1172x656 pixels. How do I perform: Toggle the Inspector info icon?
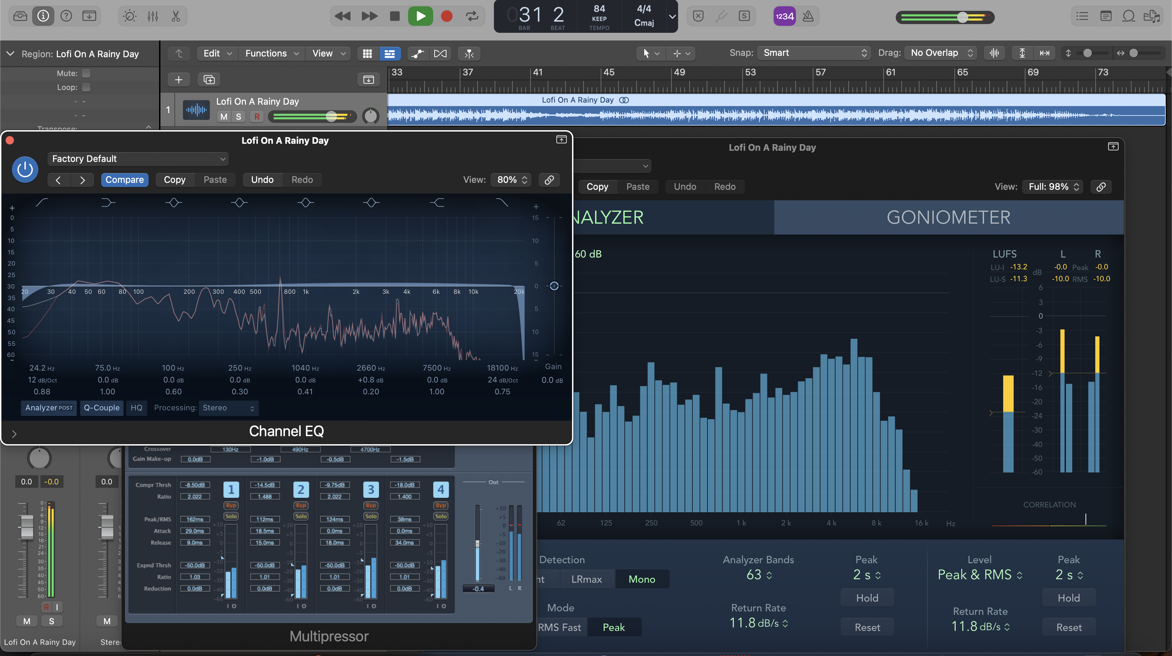[43, 16]
